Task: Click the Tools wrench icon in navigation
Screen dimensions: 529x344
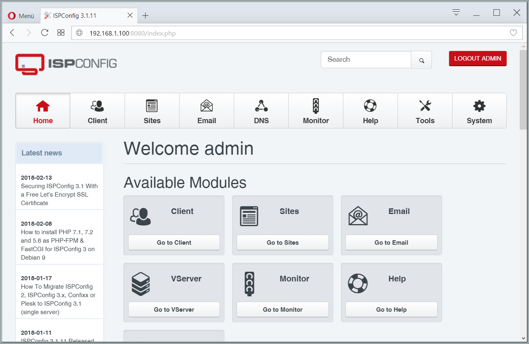Action: [425, 106]
